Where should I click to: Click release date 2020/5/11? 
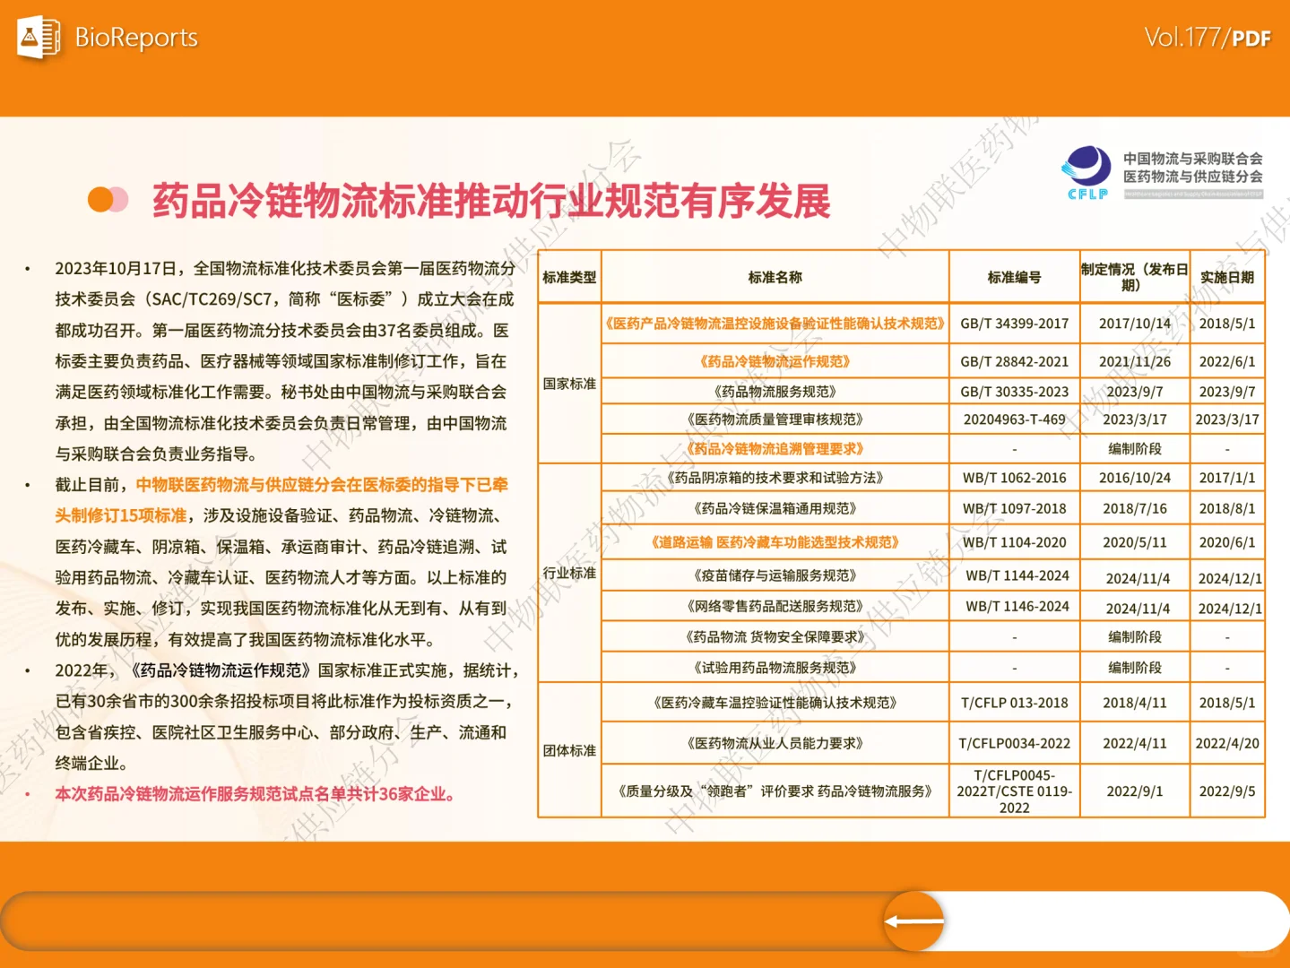(x=1135, y=542)
